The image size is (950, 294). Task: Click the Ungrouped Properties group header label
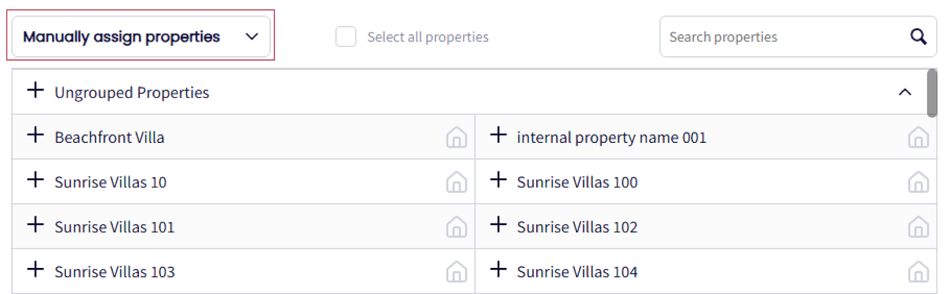pos(132,92)
